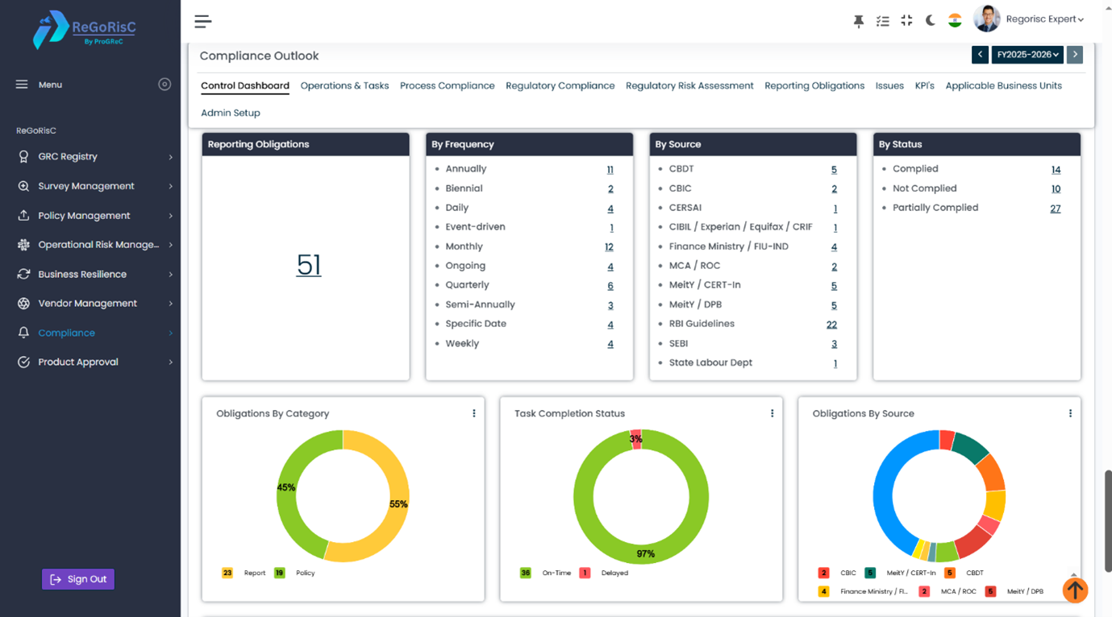Toggle dark mode with moon icon
The height and width of the screenshot is (617, 1112).
tap(931, 21)
